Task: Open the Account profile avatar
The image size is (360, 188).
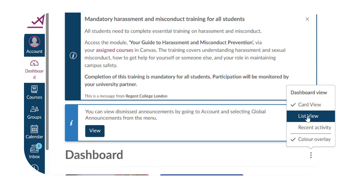Action: [x=34, y=42]
